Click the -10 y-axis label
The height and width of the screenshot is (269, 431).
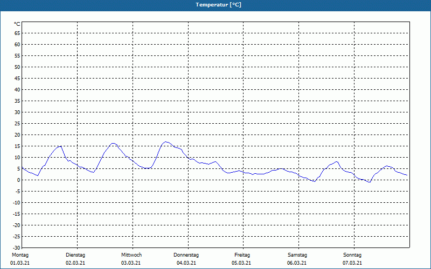click(17, 203)
